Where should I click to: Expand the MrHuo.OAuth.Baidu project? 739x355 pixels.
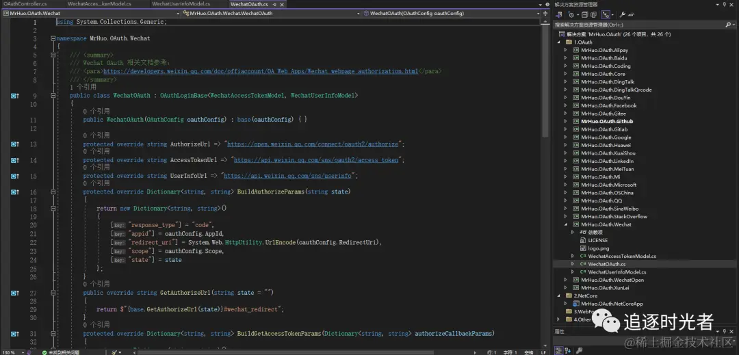coord(566,58)
